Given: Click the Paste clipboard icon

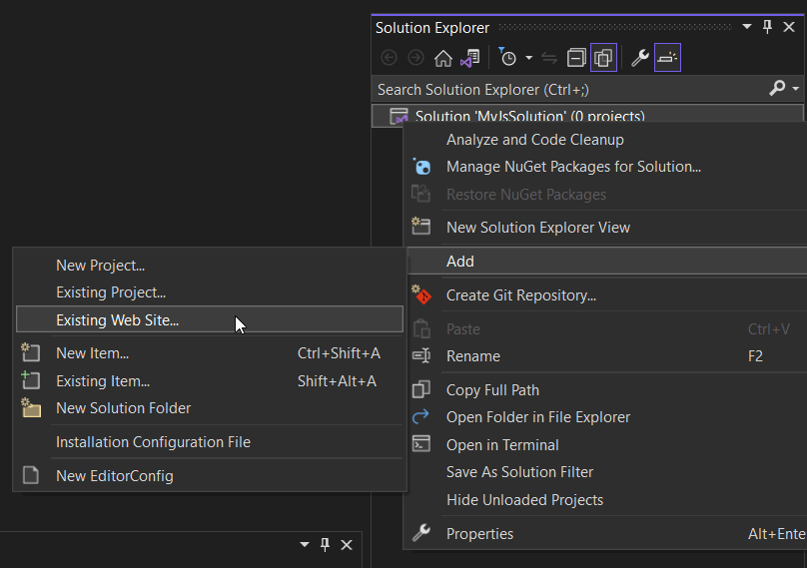Looking at the screenshot, I should pos(421,328).
